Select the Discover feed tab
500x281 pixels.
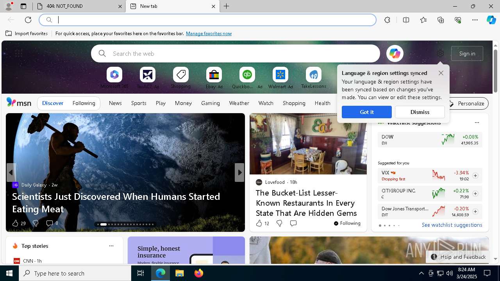click(x=53, y=103)
